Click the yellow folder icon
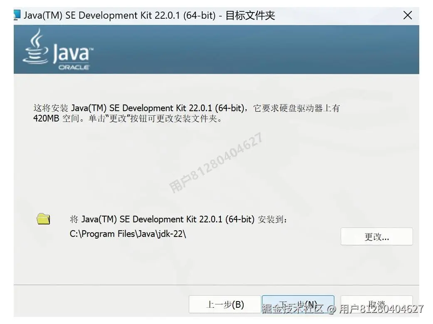This screenshot has height=324, width=433. 43,219
